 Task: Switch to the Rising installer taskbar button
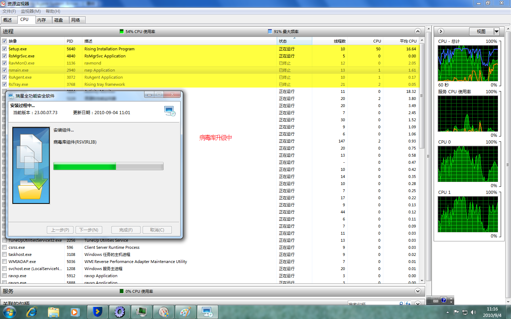point(207,312)
